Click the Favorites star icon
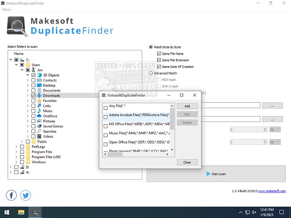291x218 pixels. pyautogui.click(x=39, y=101)
